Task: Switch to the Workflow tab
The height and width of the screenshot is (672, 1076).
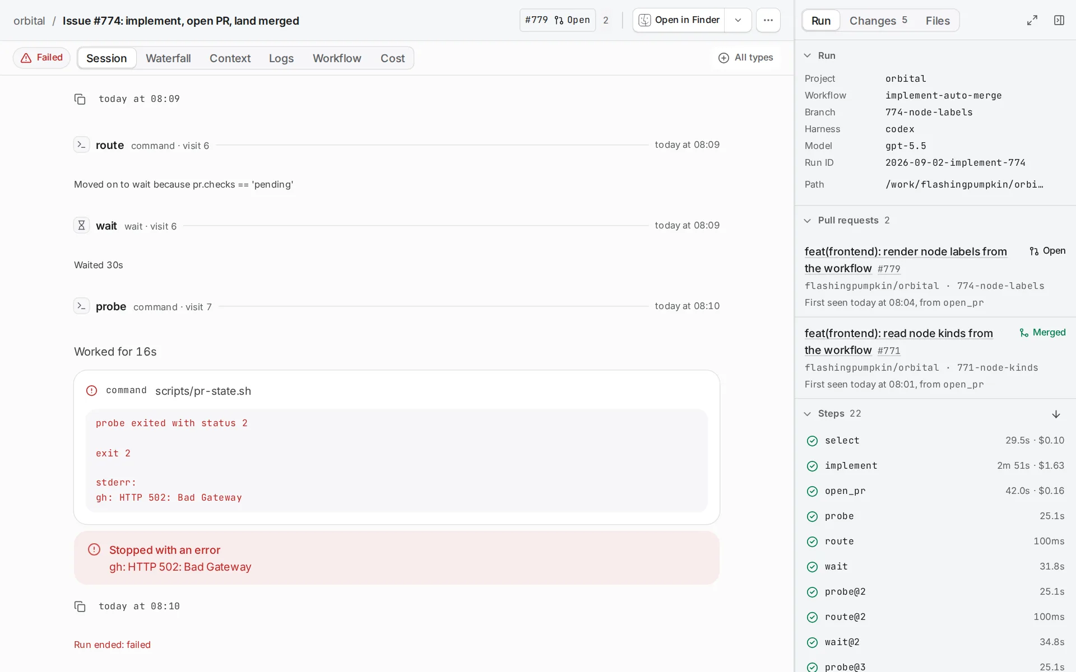Action: tap(337, 58)
